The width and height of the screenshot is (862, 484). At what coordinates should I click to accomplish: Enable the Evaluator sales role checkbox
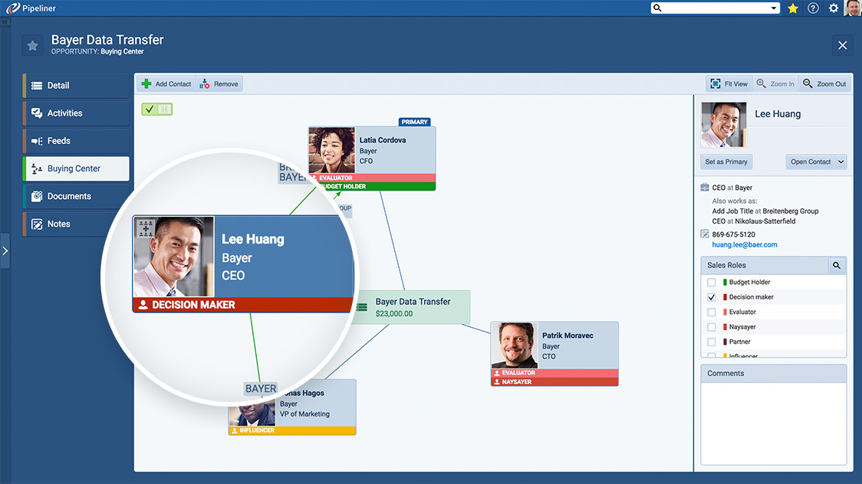click(712, 312)
